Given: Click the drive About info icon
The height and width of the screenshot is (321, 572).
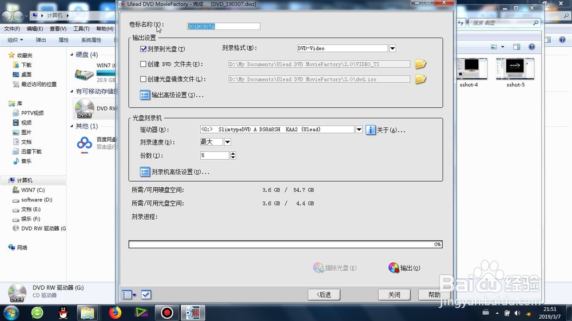Looking at the screenshot, I should tap(370, 130).
